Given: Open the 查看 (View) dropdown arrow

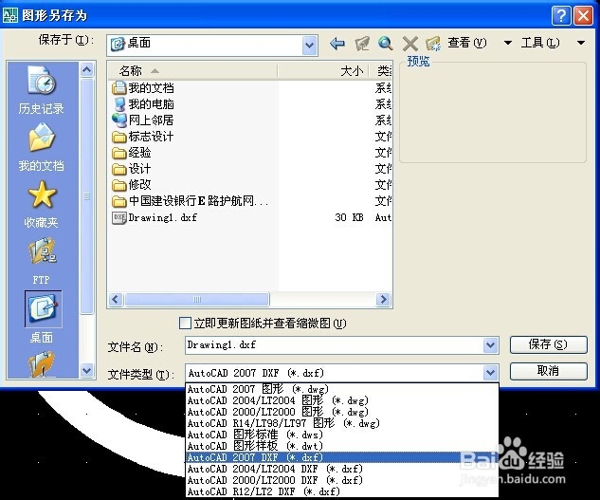Looking at the screenshot, I should point(507,43).
